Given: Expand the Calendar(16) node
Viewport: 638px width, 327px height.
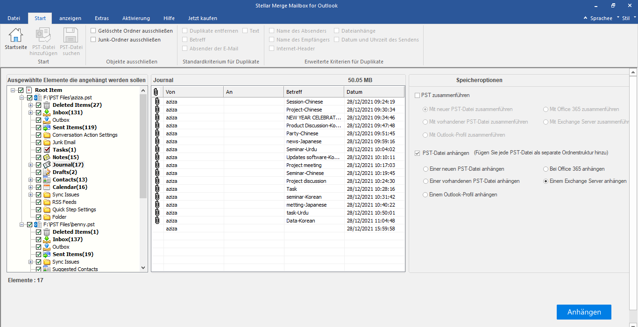Looking at the screenshot, I should pos(31,187).
